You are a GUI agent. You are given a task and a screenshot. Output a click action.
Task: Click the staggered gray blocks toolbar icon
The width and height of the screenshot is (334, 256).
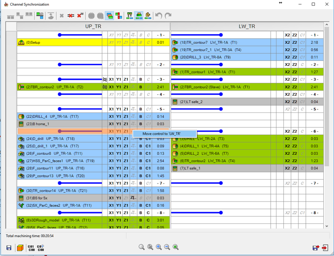tap(20, 16)
